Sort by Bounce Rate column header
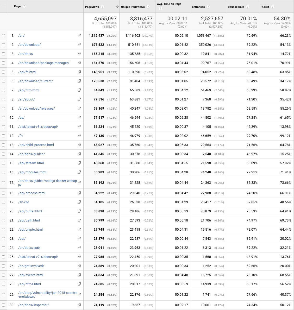Viewport: 294px width, 310px height. [x=236, y=7]
